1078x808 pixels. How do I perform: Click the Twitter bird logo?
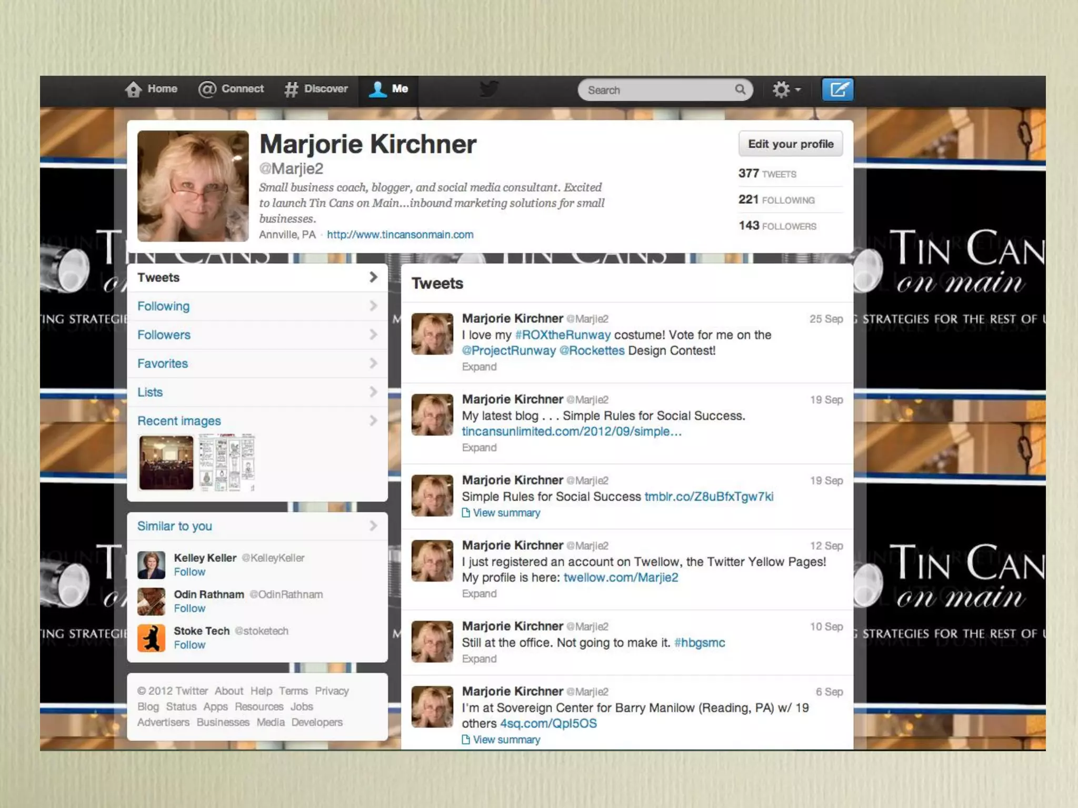point(488,89)
